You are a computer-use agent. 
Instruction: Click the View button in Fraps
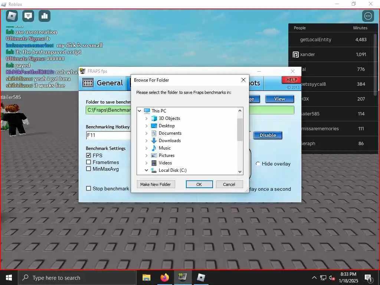coord(280,99)
